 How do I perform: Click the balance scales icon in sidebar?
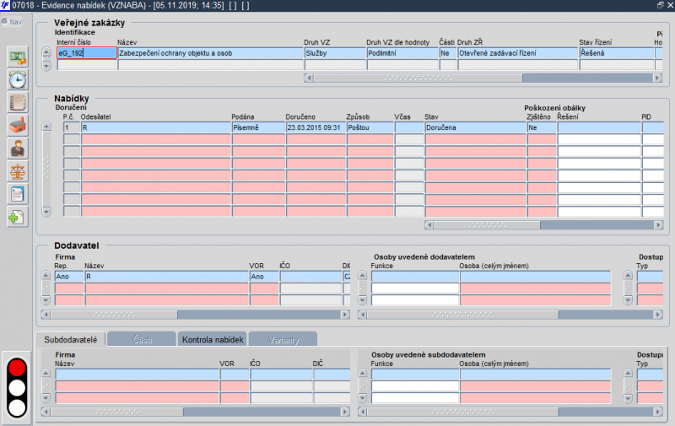17,171
